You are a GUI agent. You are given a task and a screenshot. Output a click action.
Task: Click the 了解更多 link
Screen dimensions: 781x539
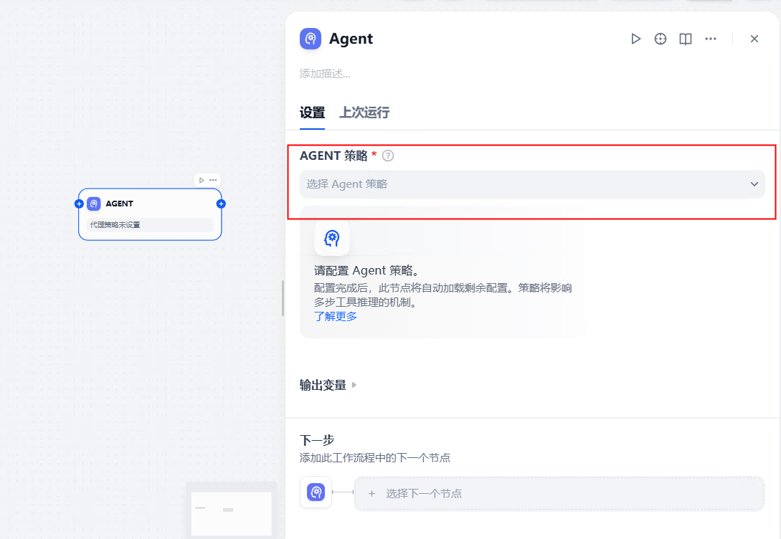(x=334, y=315)
